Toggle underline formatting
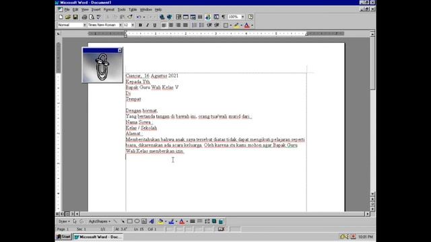This screenshot has height=242, width=431. [x=155, y=26]
